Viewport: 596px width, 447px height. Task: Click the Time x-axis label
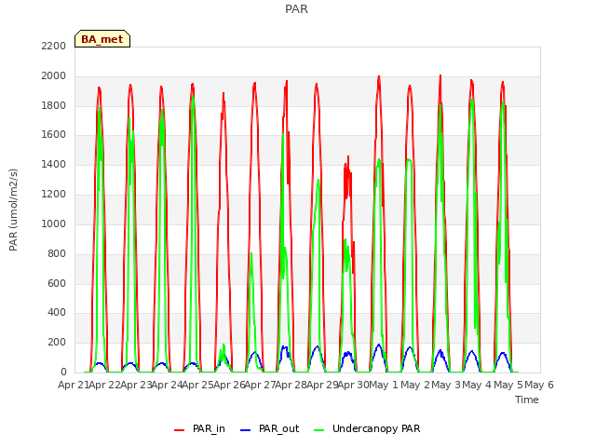click(527, 400)
